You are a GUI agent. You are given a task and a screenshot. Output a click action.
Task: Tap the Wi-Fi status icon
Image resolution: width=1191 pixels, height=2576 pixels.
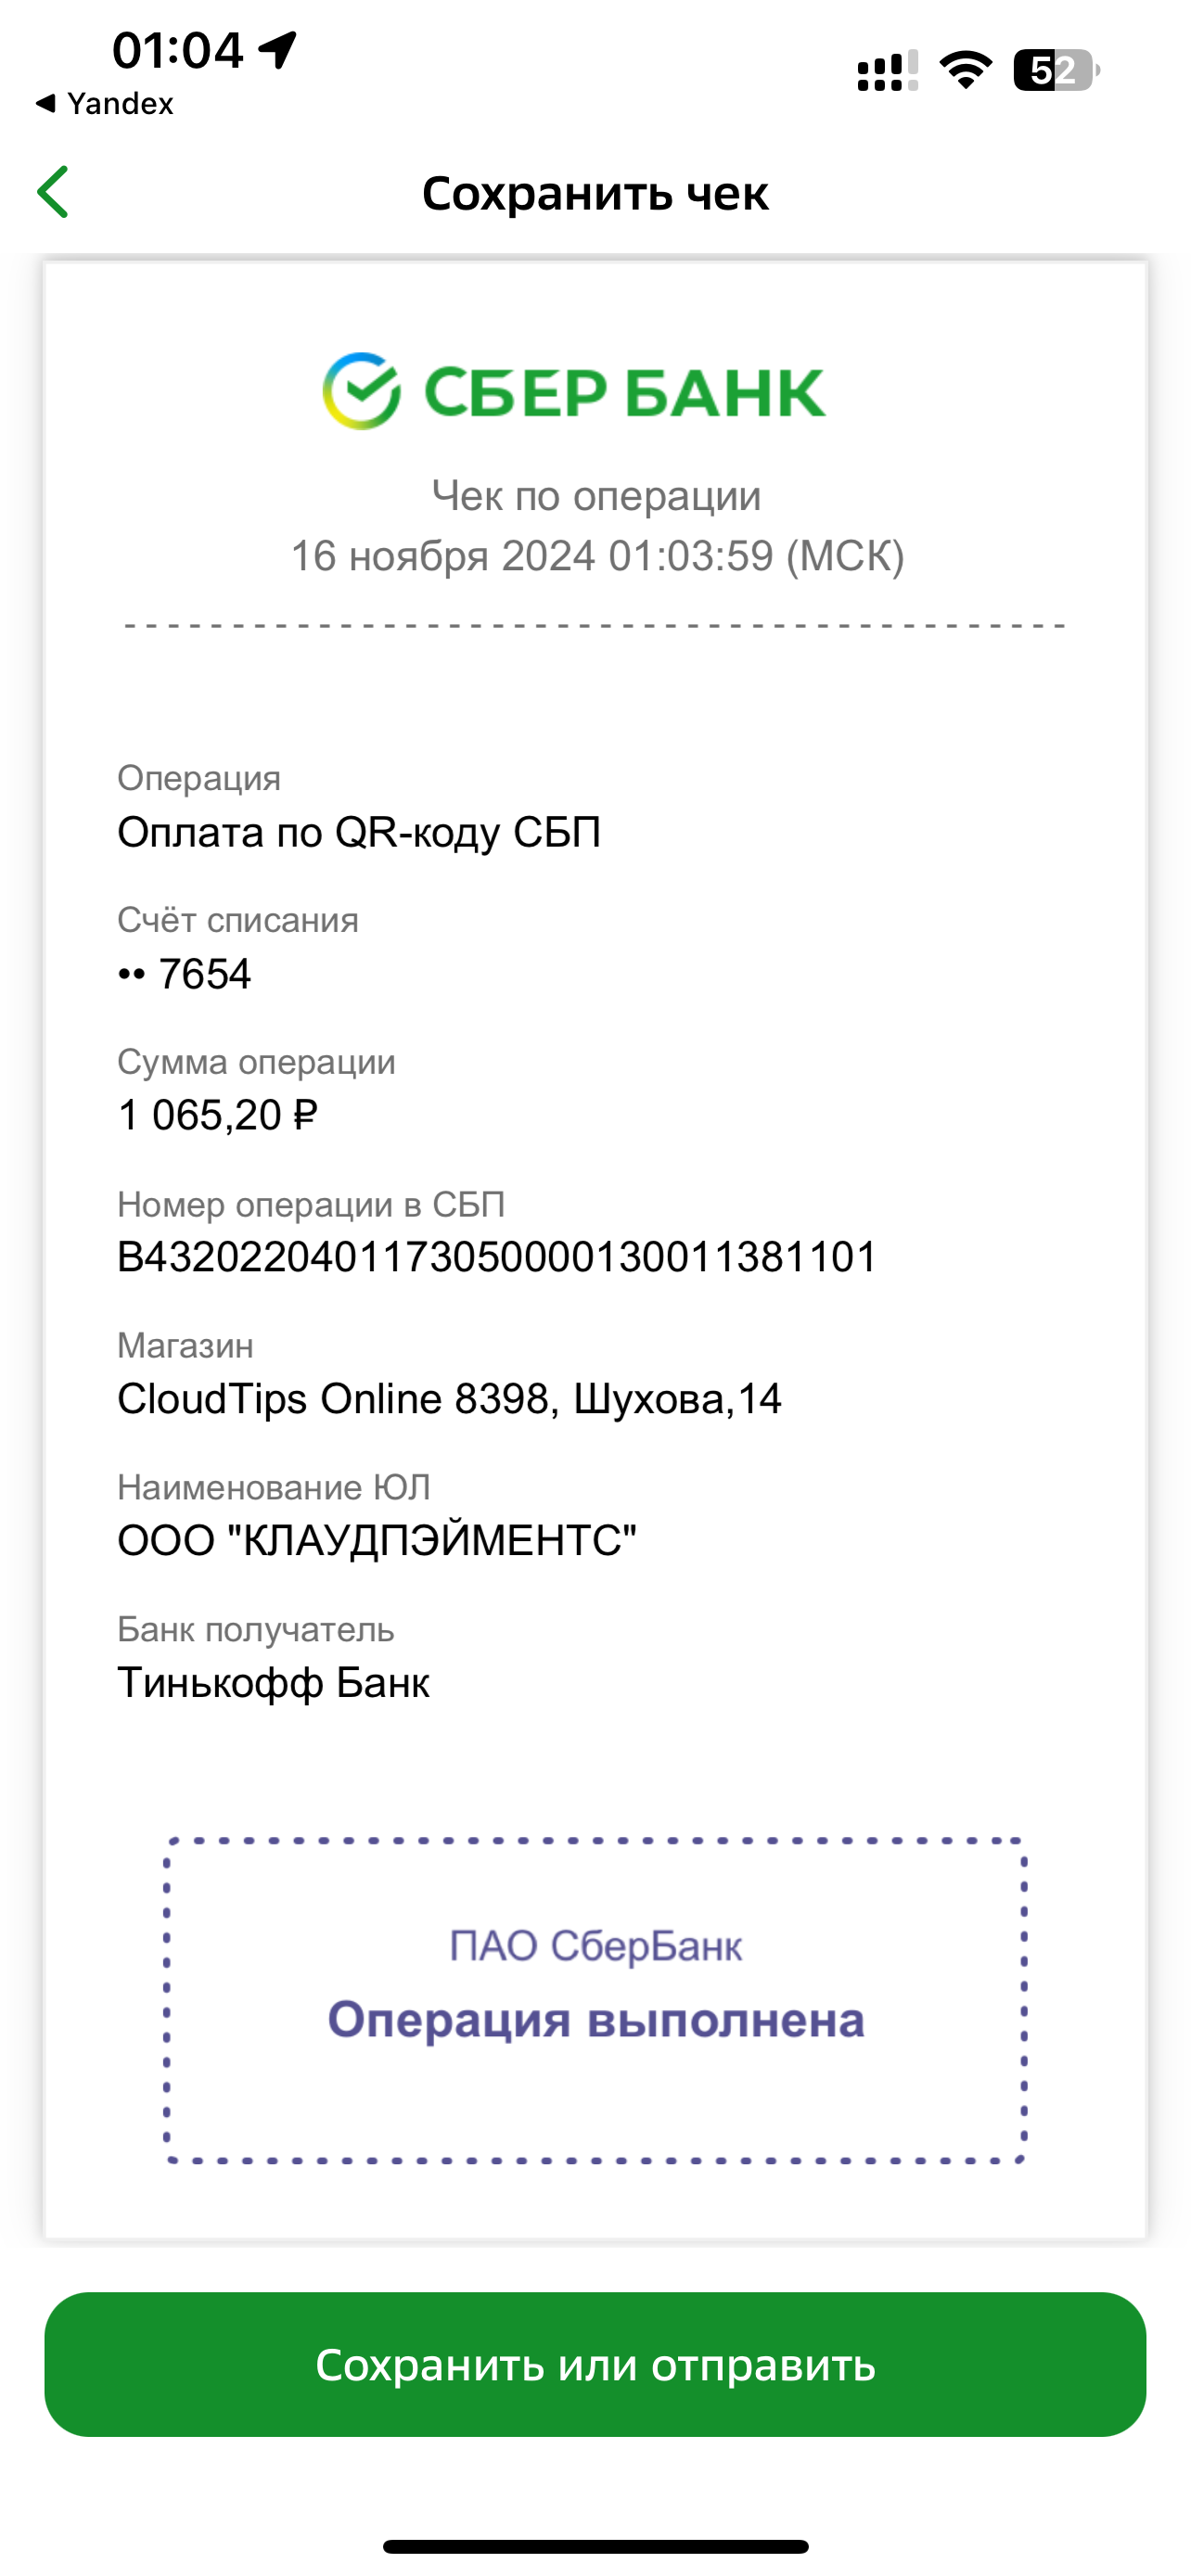[965, 70]
